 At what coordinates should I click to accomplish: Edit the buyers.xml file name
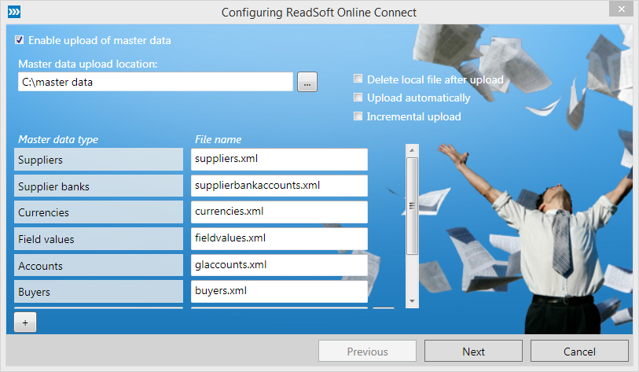(x=279, y=292)
